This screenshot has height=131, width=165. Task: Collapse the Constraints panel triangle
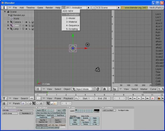point(103,107)
